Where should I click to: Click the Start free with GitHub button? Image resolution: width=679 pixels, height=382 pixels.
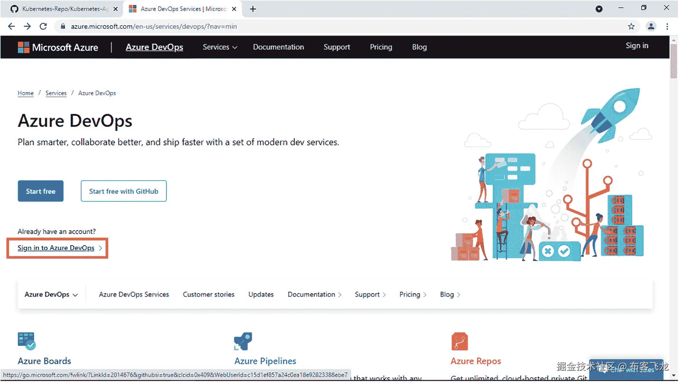[x=124, y=191]
